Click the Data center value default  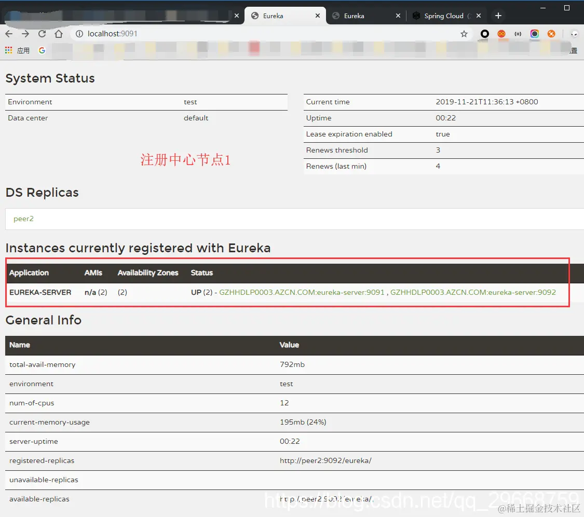[x=196, y=118]
